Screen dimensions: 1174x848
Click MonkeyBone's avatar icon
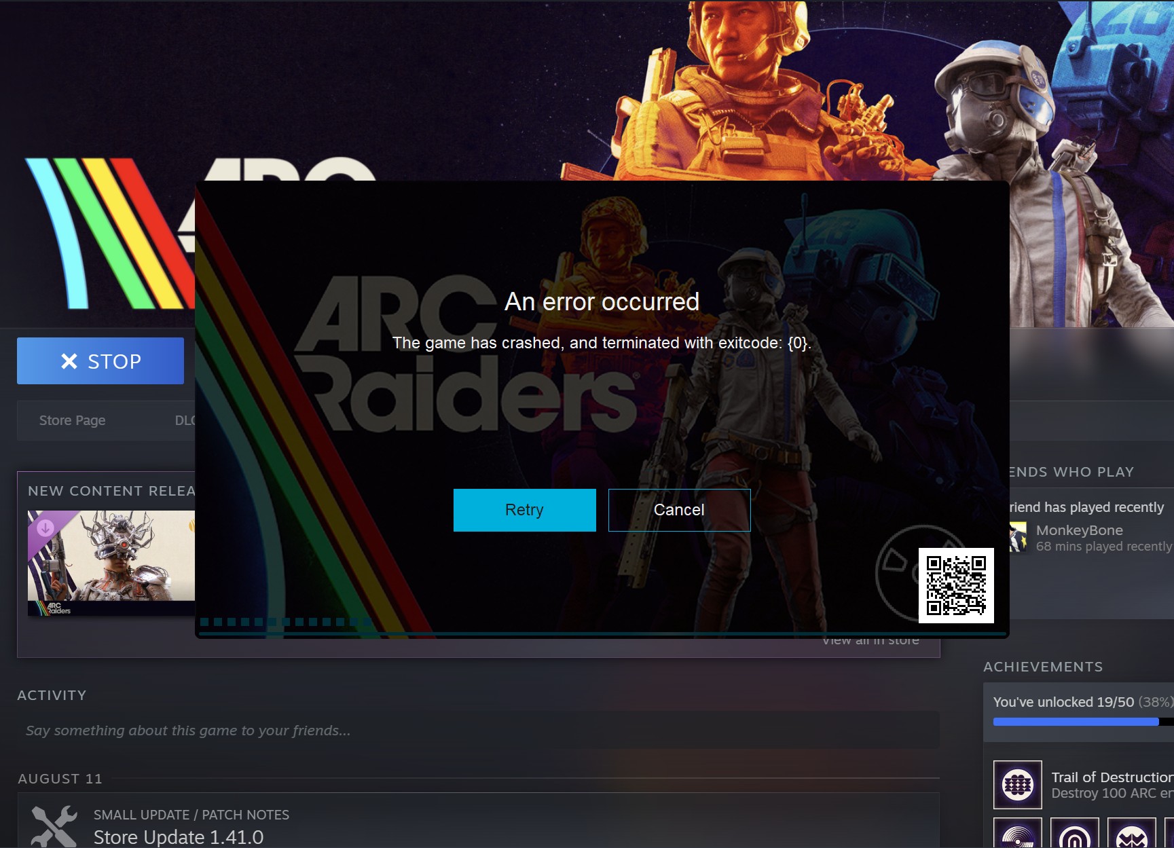[1018, 537]
